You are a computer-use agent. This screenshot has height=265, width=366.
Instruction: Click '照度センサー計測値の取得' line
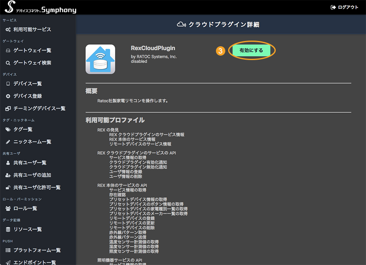pos(134,251)
